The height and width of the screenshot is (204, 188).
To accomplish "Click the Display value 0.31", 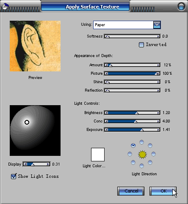I will click(x=56, y=164).
